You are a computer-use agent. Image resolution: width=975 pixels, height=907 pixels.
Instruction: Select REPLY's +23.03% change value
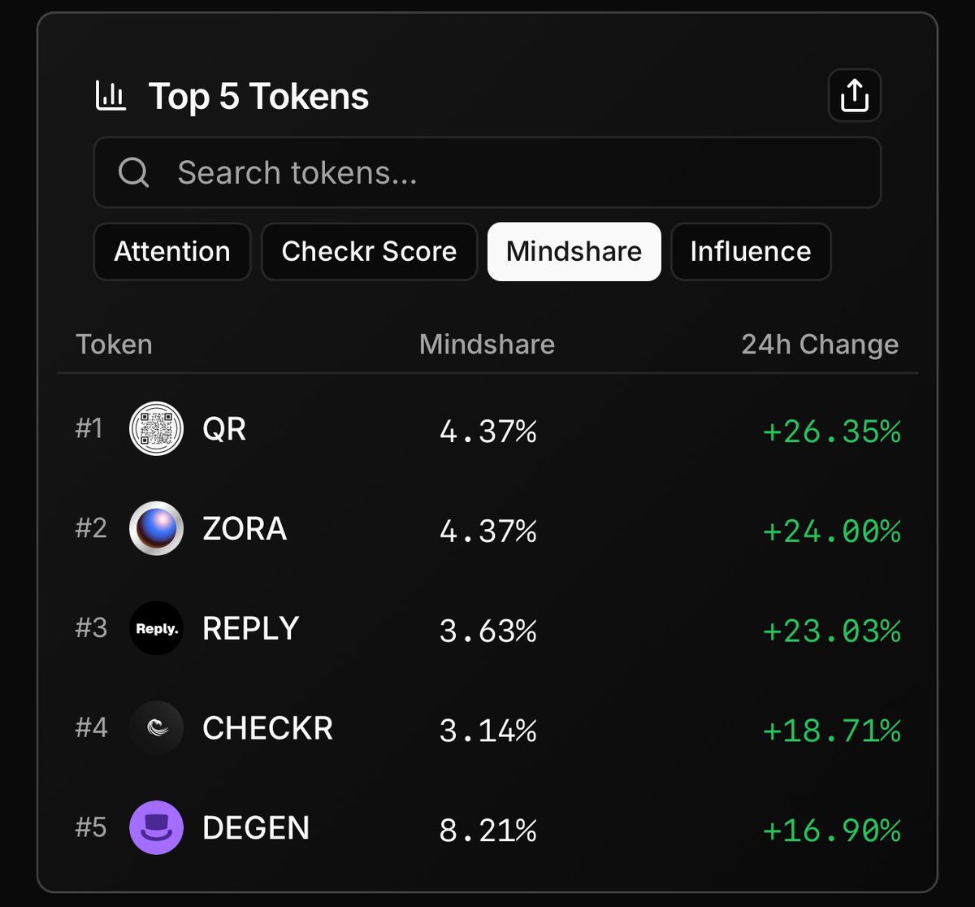[x=831, y=631]
